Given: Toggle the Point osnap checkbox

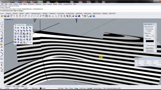Looking at the screenshot, I should [x=150, y=61].
